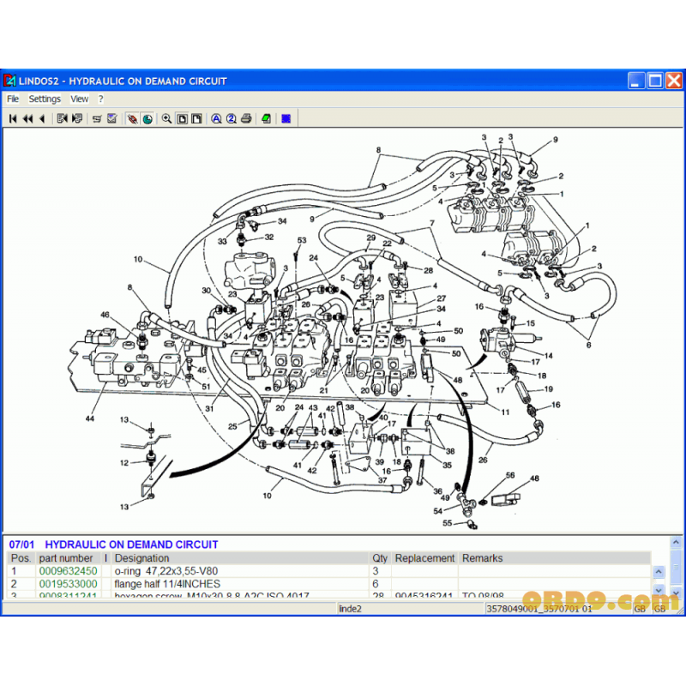Click the solid blue square icon
This screenshot has width=686, height=686.
click(286, 118)
